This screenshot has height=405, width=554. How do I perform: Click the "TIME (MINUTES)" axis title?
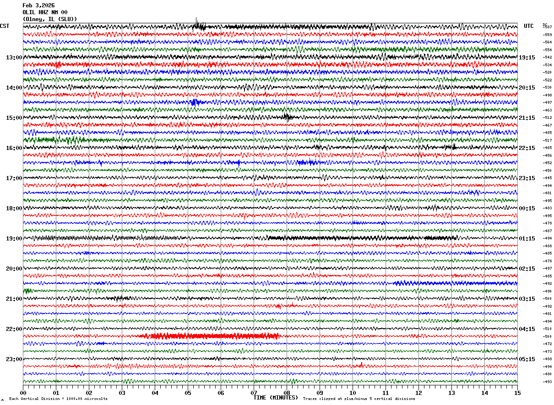(276, 398)
